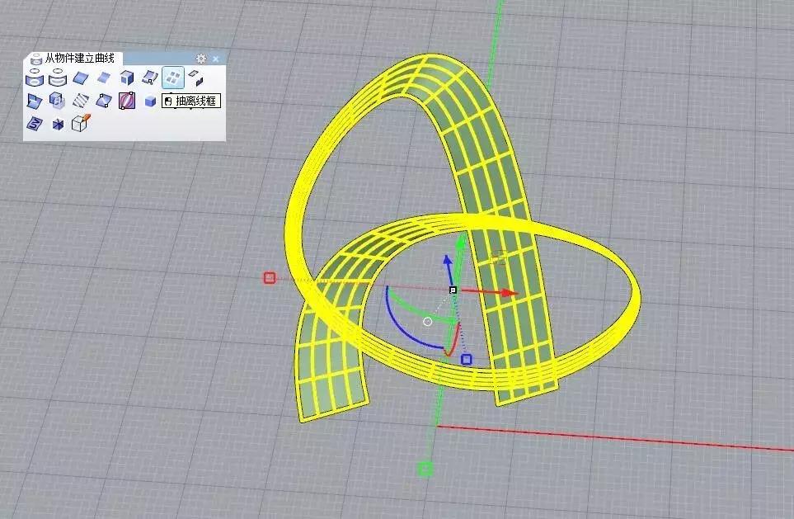
Task: Click the blue star-shaped mesh icon
Action: point(58,124)
